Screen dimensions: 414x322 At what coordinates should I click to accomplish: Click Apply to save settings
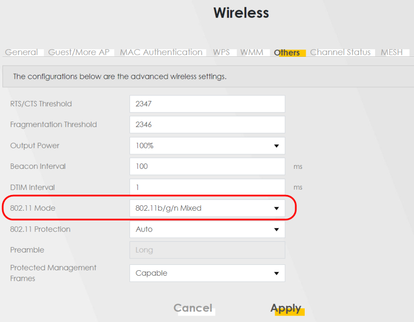click(286, 308)
